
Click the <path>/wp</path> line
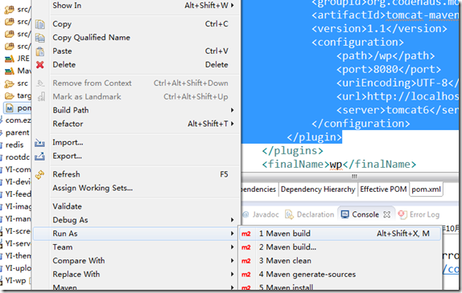386,56
